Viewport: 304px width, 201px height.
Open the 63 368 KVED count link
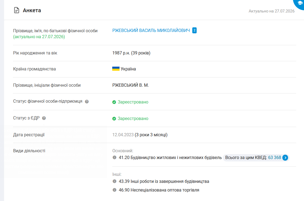click(x=275, y=157)
